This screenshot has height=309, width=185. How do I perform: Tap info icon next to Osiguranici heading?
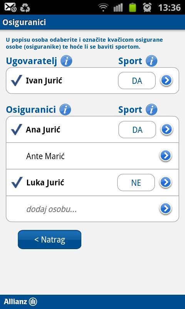pyautogui.click(x=65, y=110)
